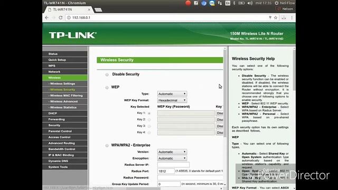Open the WPS menu item
Viewport: 338px width, 190px height.
(65, 65)
